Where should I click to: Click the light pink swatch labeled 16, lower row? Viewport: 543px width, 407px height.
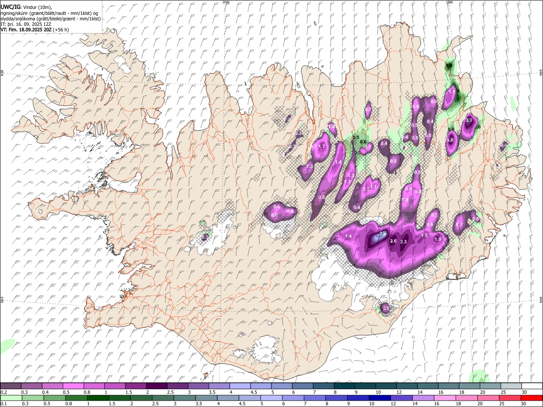pyautogui.click(x=445, y=398)
